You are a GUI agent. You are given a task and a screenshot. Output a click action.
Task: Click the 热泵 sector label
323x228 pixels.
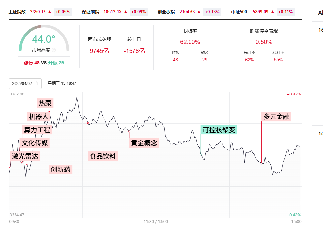coord(45,103)
